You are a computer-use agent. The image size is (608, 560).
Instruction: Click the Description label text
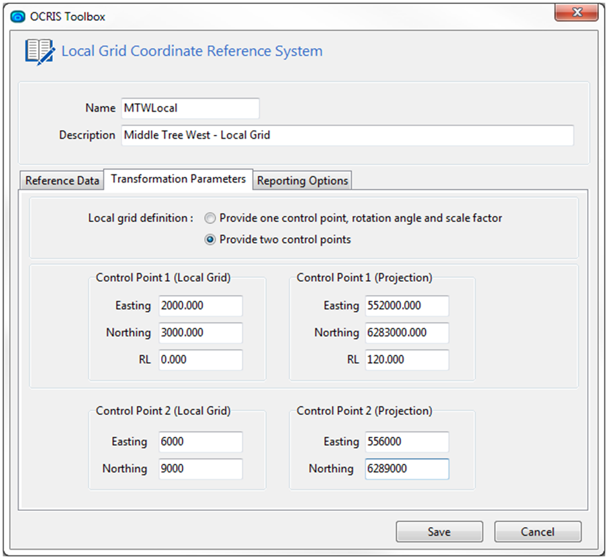(87, 135)
